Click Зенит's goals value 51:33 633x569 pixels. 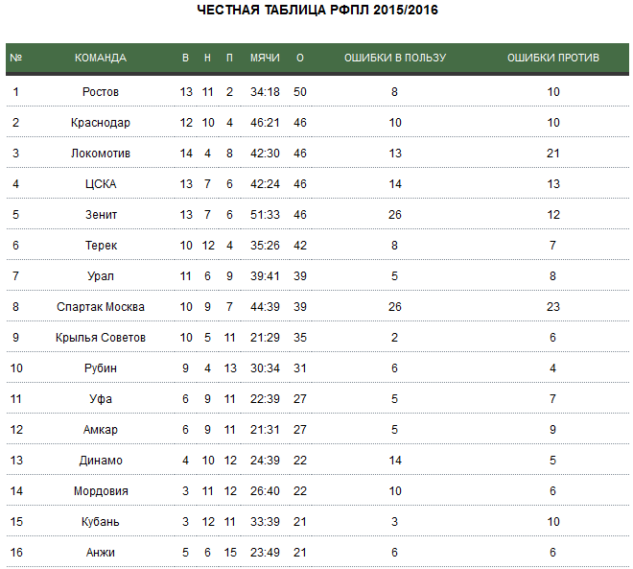click(x=265, y=214)
